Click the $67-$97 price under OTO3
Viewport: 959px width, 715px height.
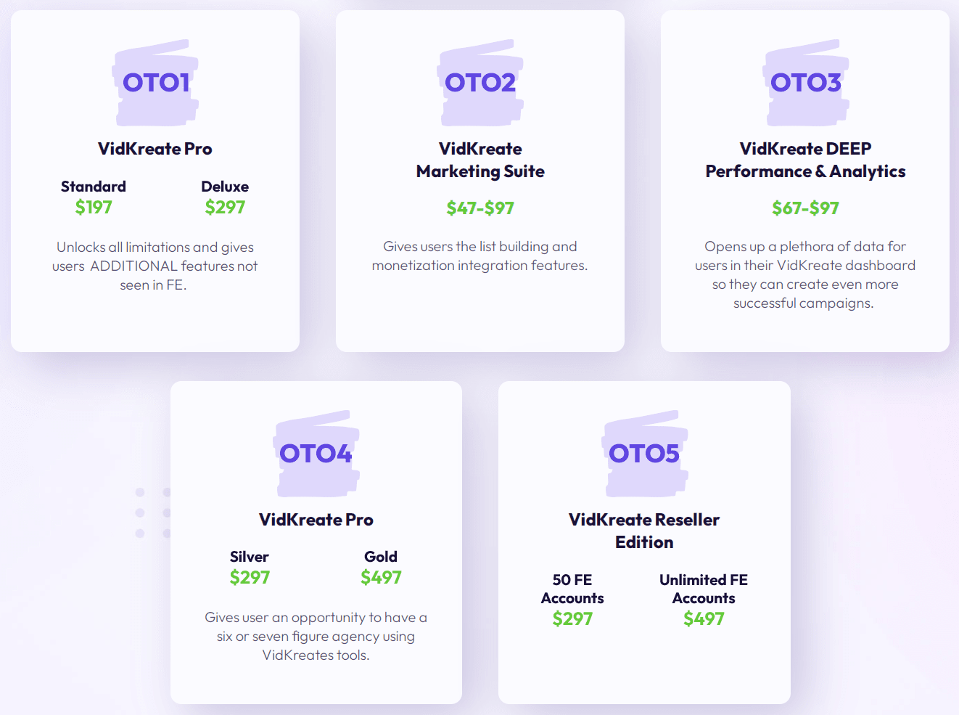(805, 208)
